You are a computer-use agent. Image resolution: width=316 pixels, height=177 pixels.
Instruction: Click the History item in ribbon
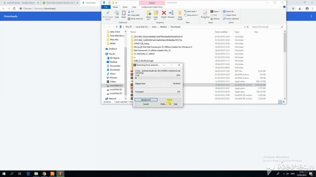tap(215, 19)
